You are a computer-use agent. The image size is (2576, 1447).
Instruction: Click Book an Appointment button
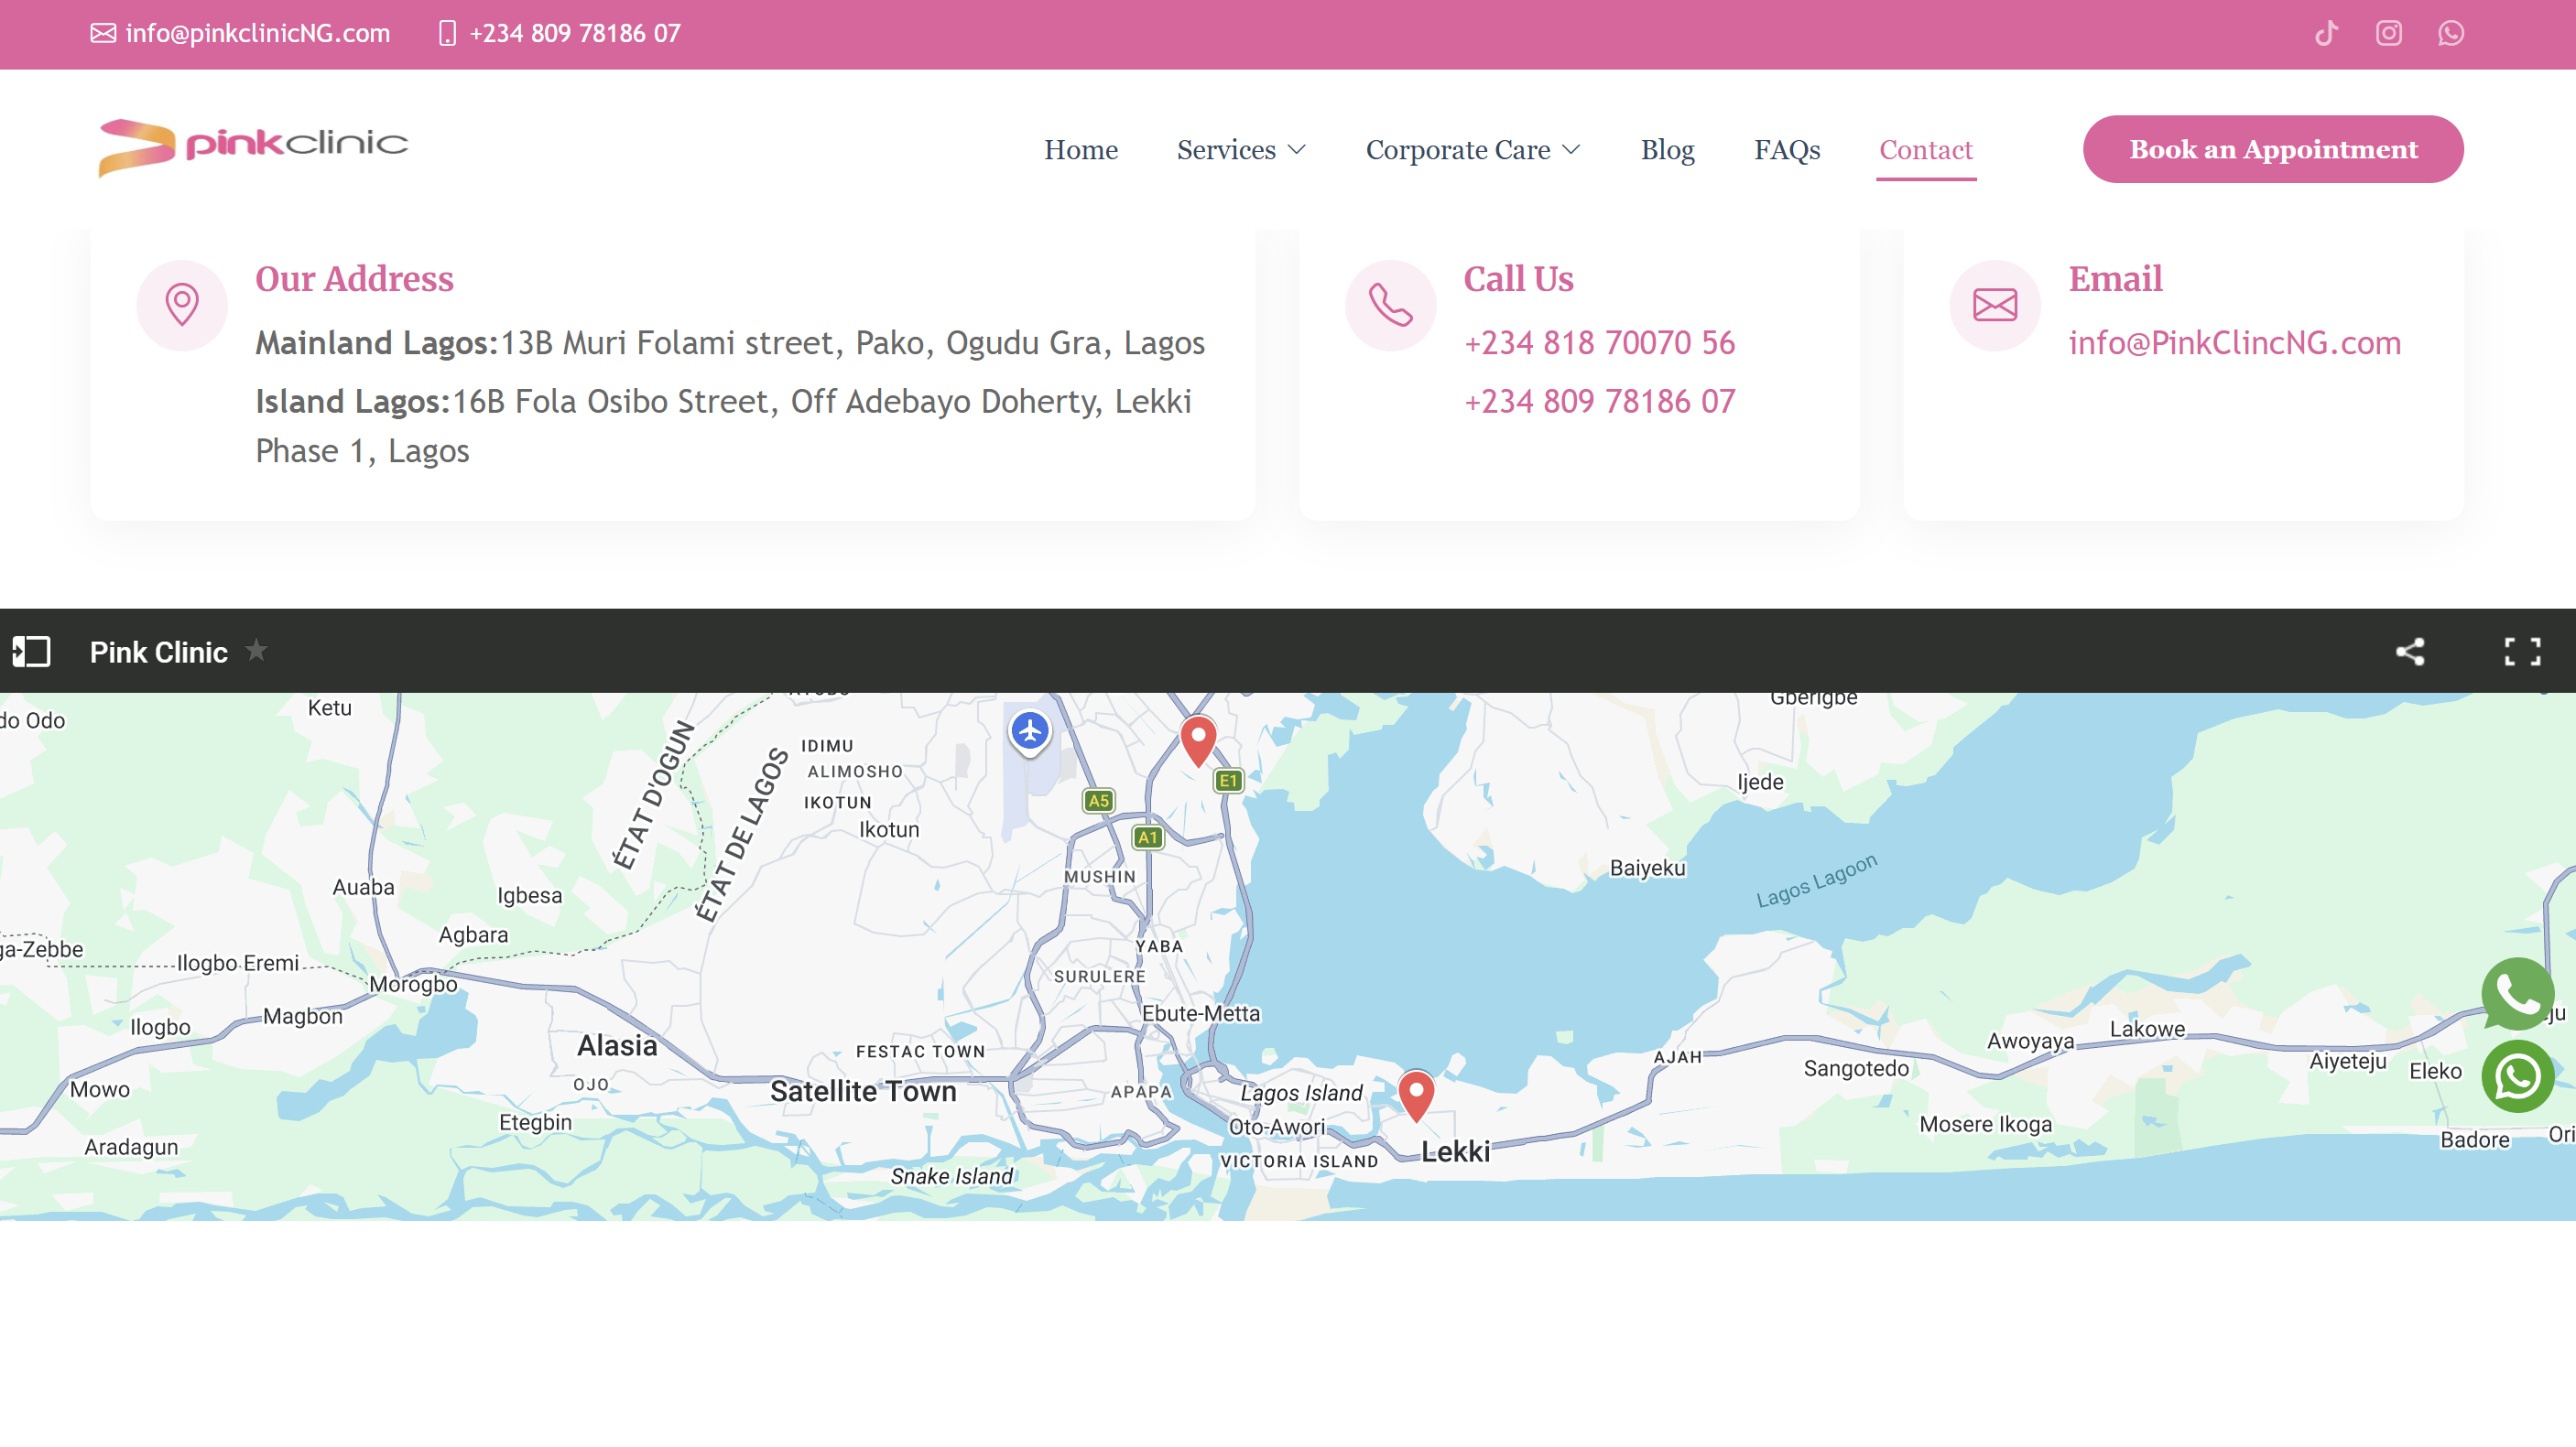pyautogui.click(x=2272, y=149)
